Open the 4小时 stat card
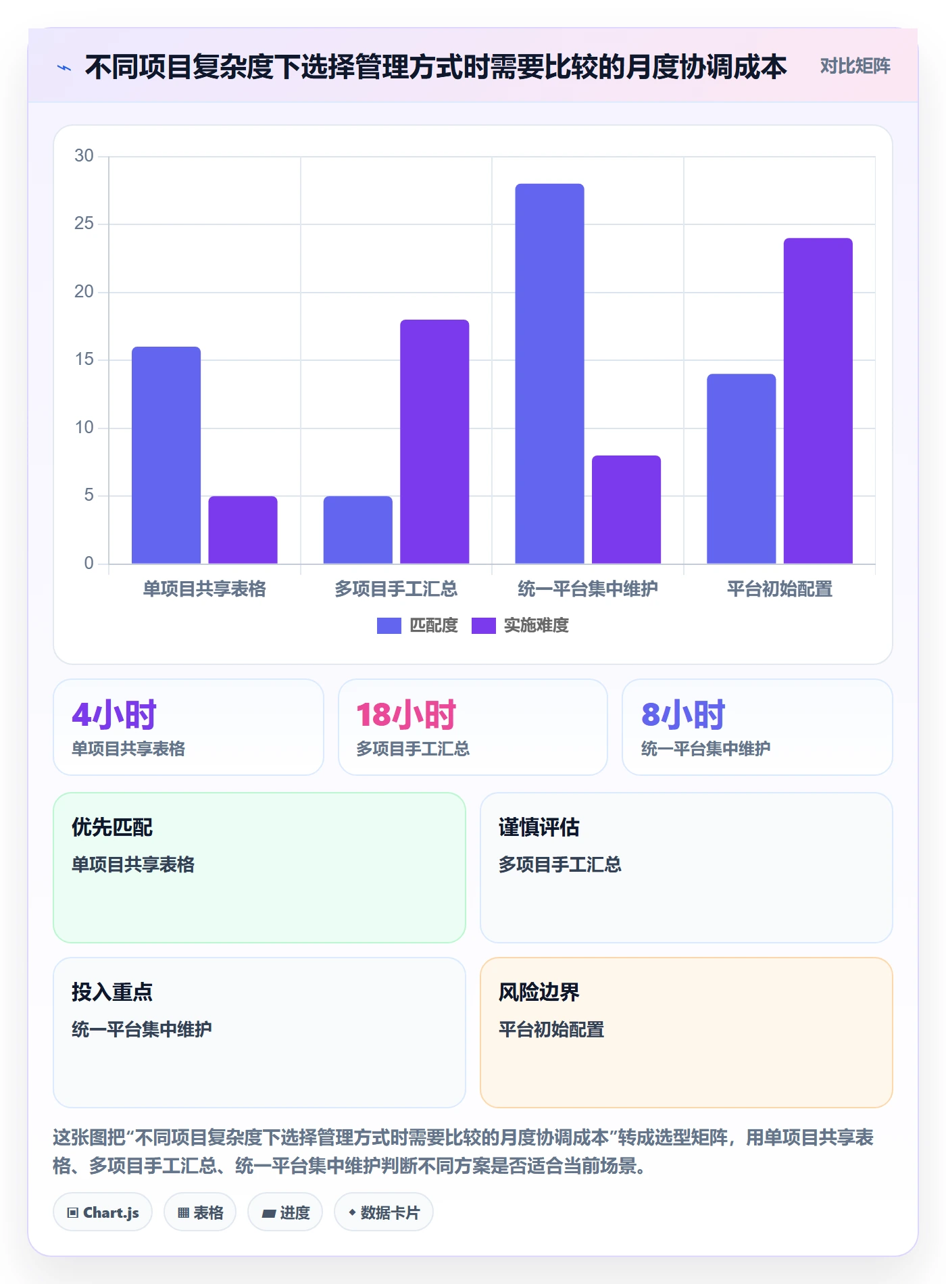Image resolution: width=946 pixels, height=1284 pixels. (x=189, y=727)
